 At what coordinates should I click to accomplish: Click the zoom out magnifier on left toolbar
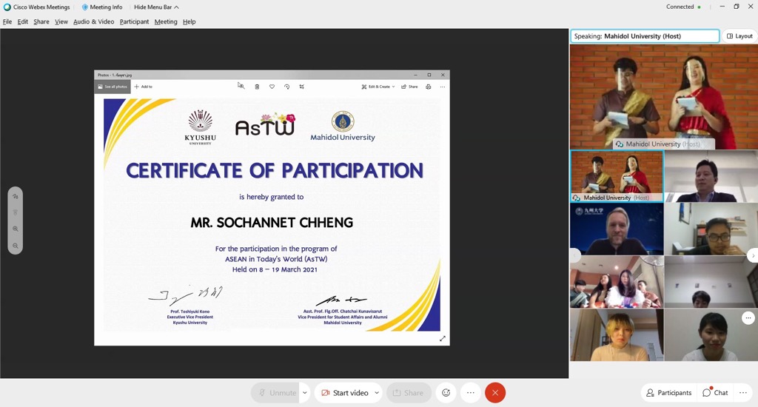[x=16, y=246]
